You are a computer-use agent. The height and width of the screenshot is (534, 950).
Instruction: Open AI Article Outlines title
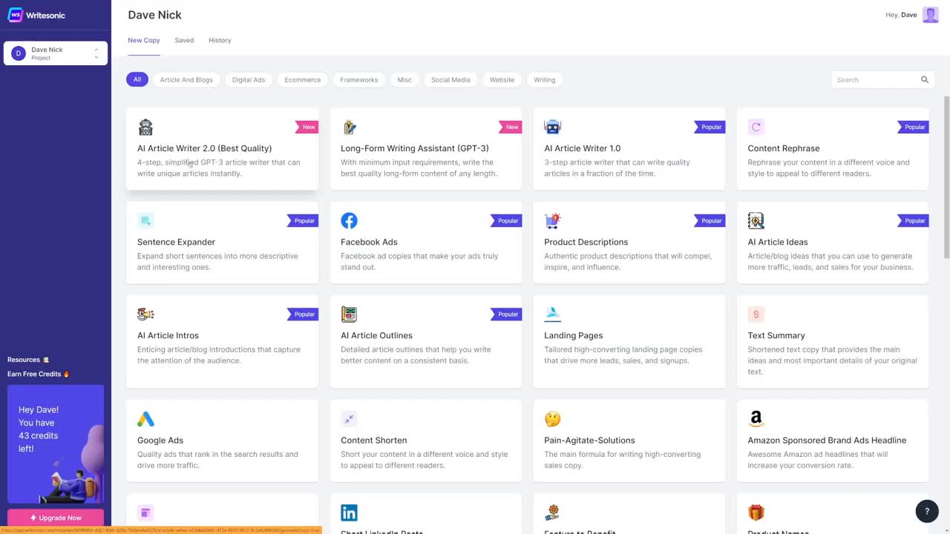point(376,335)
